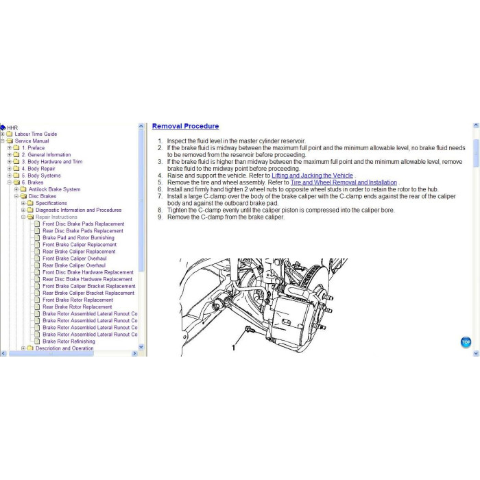The width and height of the screenshot is (480, 480).
Task: Select the 2. General Information entry
Action: [x=46, y=154]
